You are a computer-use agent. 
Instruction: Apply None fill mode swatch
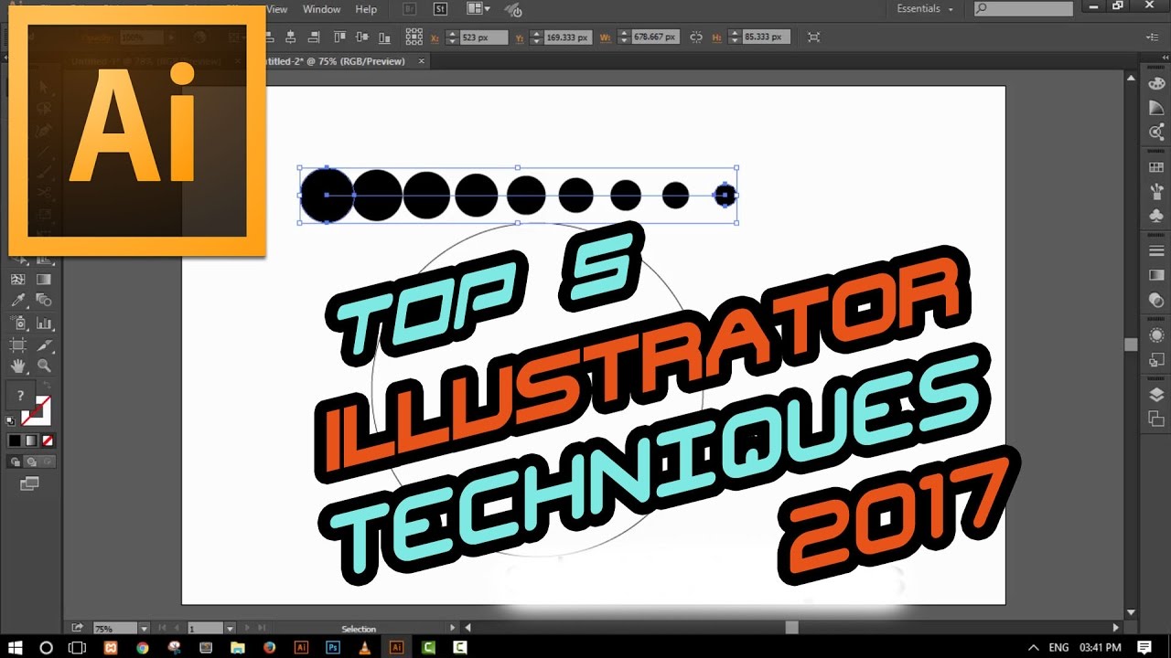[x=48, y=440]
